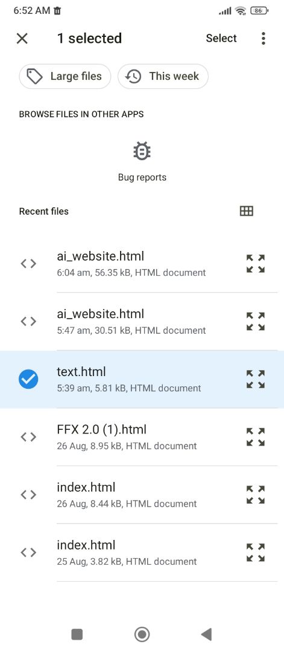Expand preview of text.html
The height and width of the screenshot is (653, 284).
pyautogui.click(x=256, y=379)
